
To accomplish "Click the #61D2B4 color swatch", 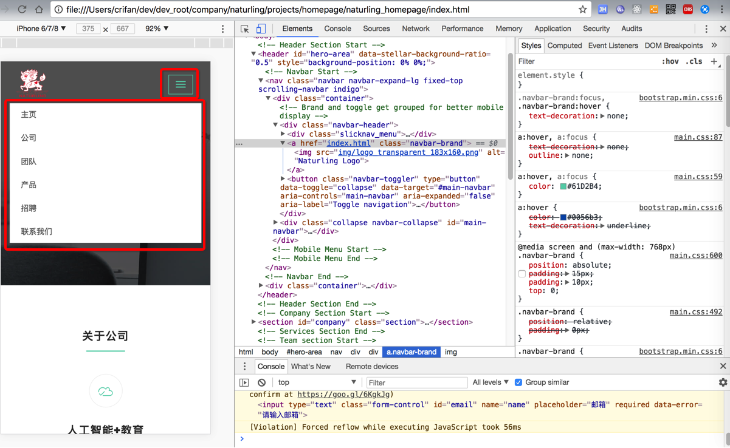I will coord(563,186).
